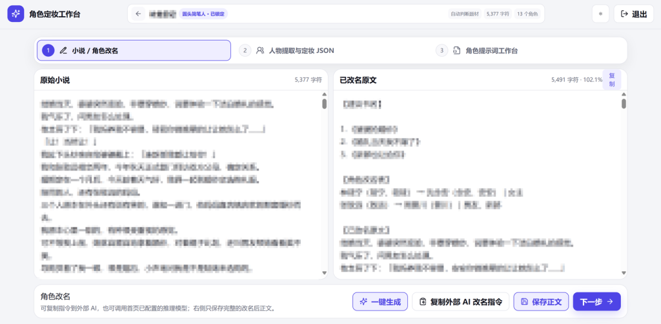Click the 已改名原文 scrollbar thumb
Image resolution: width=661 pixels, height=324 pixels.
(624, 104)
